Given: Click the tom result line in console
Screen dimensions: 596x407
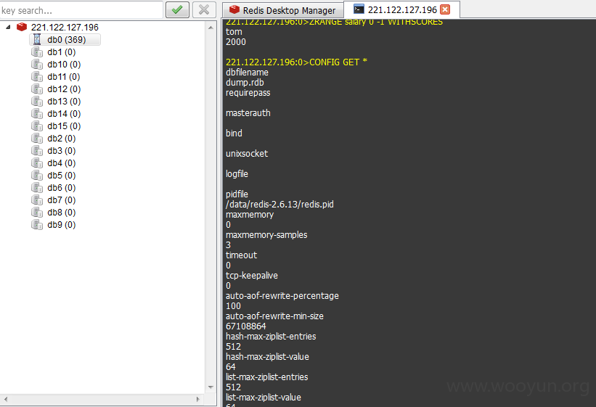Looking at the screenshot, I should [234, 31].
